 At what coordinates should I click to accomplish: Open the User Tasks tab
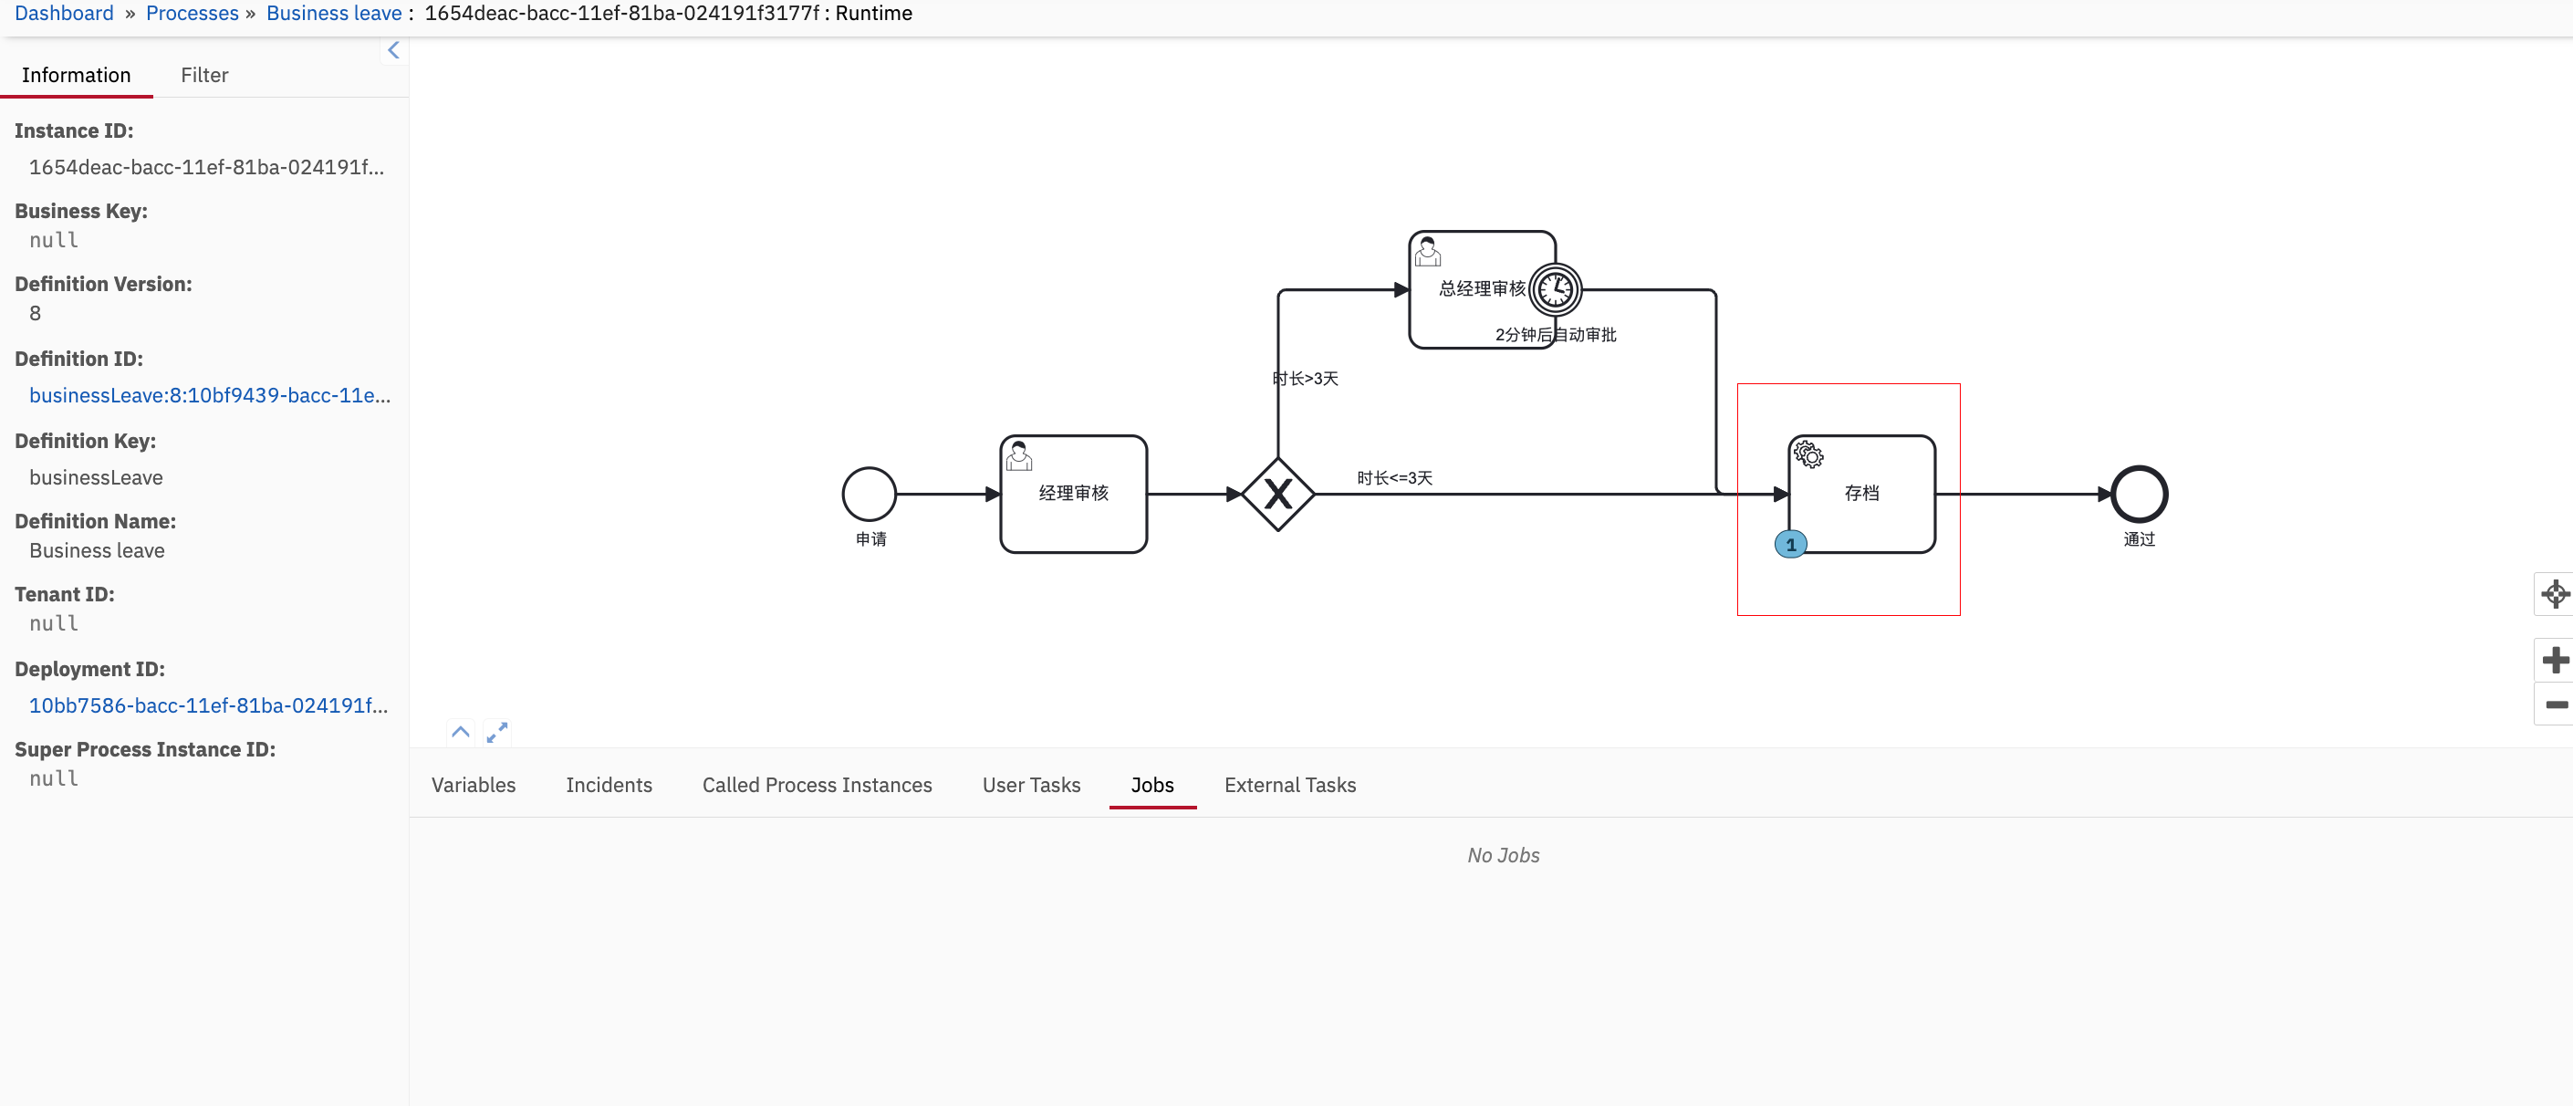(x=1031, y=786)
